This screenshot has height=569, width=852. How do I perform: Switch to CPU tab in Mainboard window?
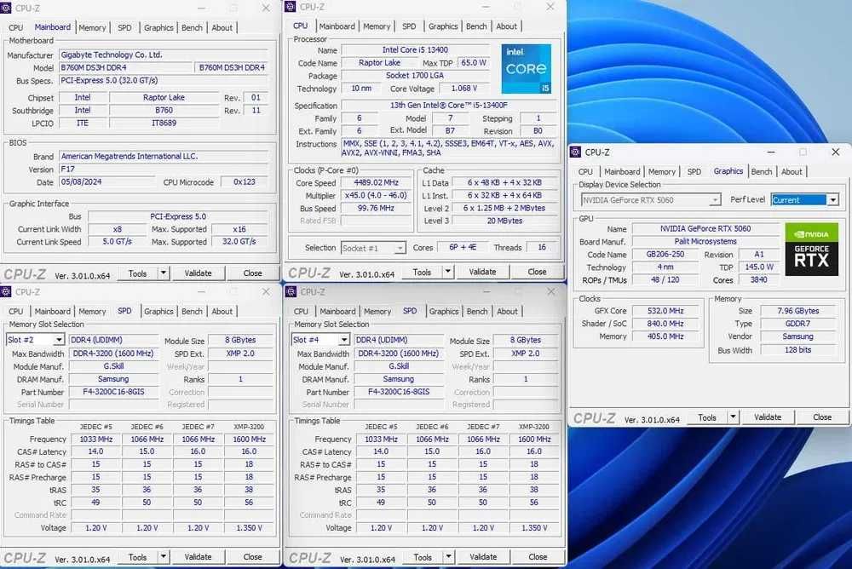(15, 27)
